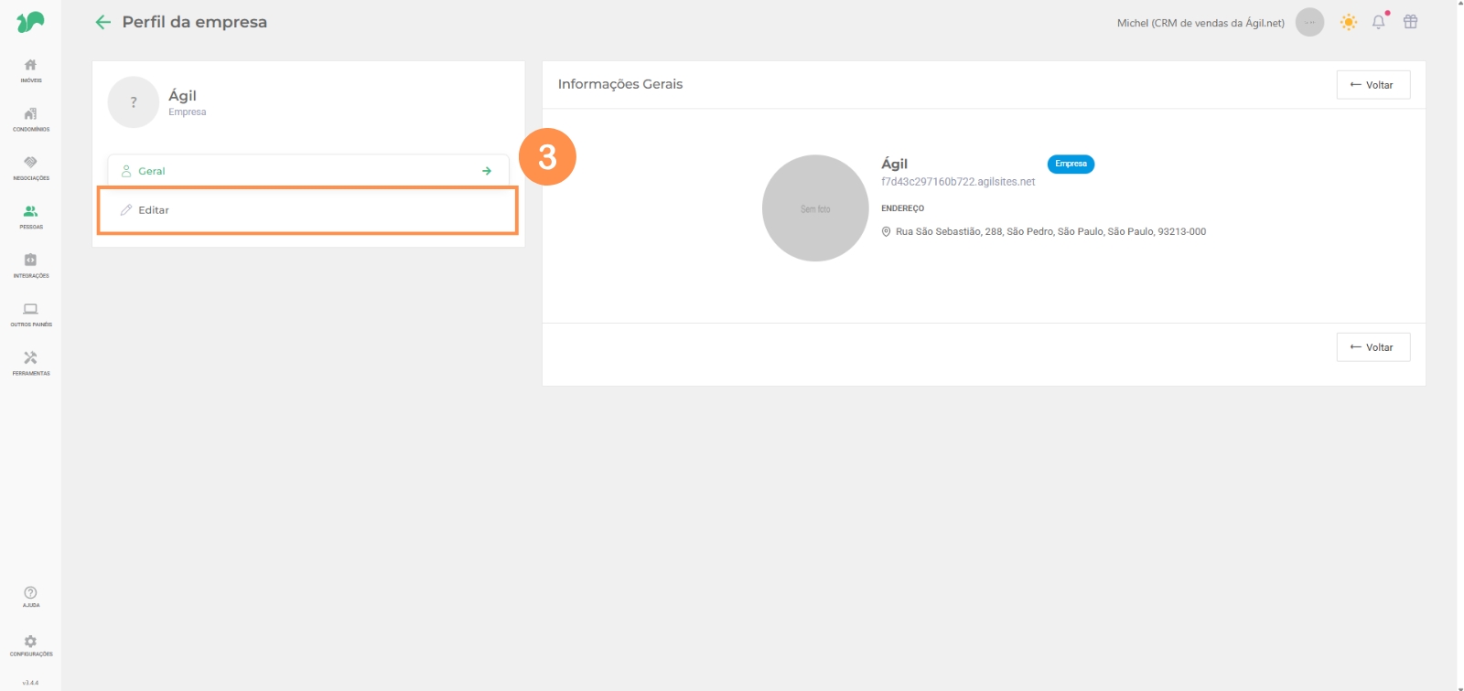Open the Integrações sidebar icon
Image resolution: width=1464 pixels, height=691 pixels.
[x=30, y=261]
